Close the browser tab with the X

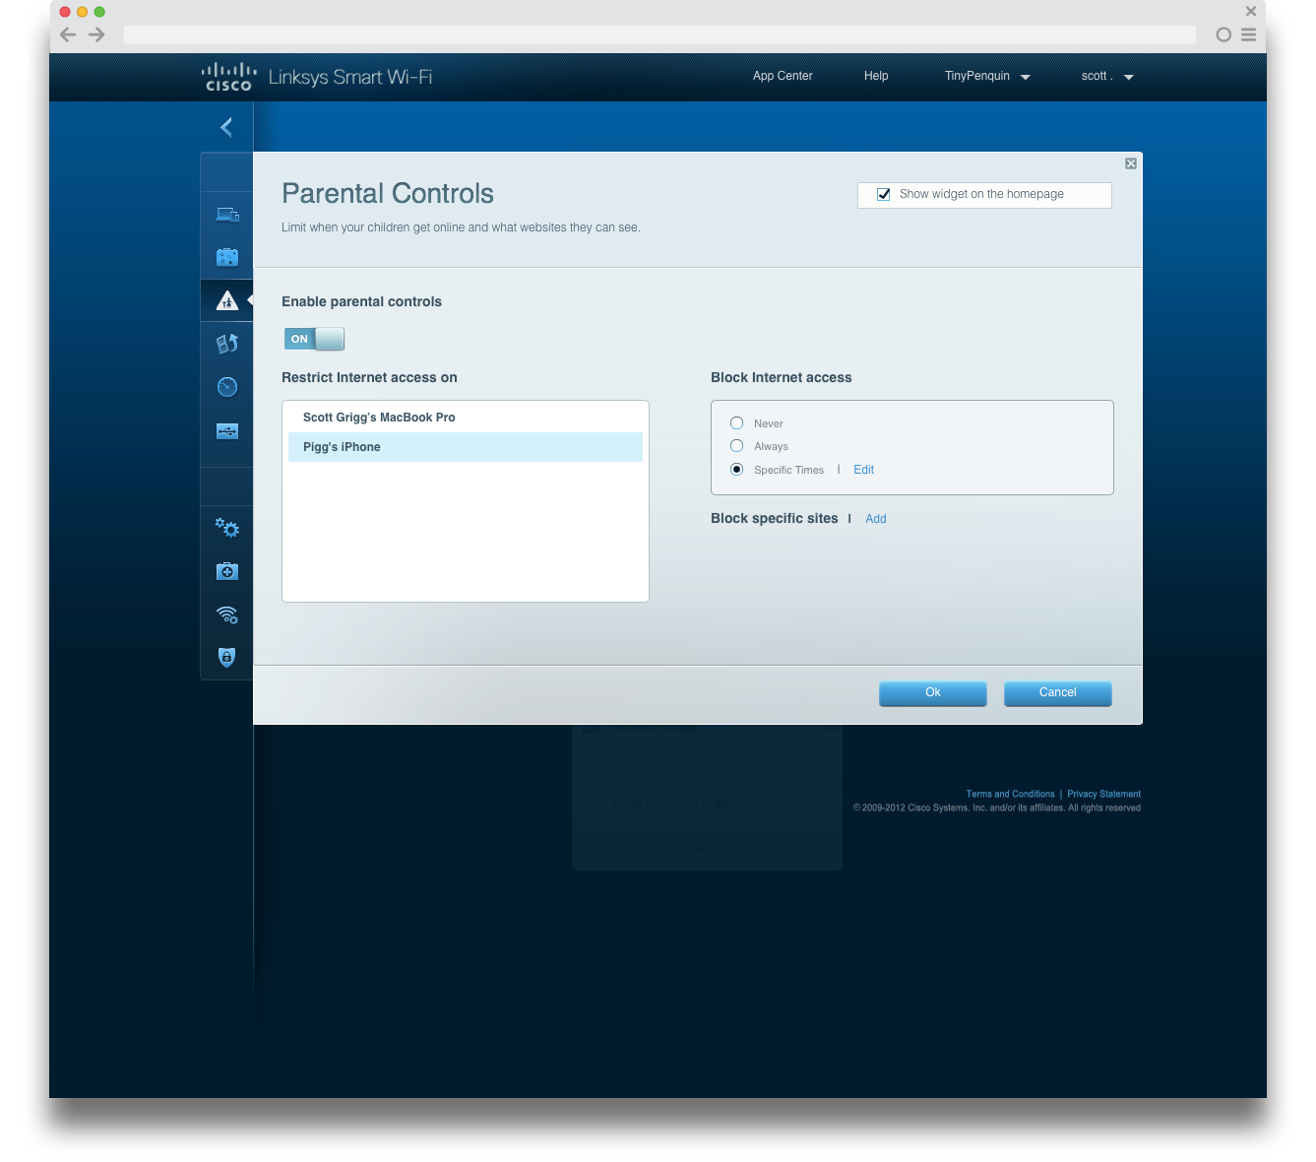click(1251, 11)
